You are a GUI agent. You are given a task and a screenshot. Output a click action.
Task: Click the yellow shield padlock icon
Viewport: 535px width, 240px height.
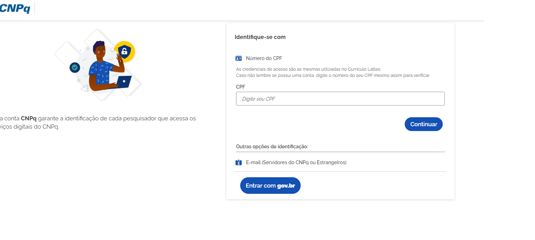[124, 52]
